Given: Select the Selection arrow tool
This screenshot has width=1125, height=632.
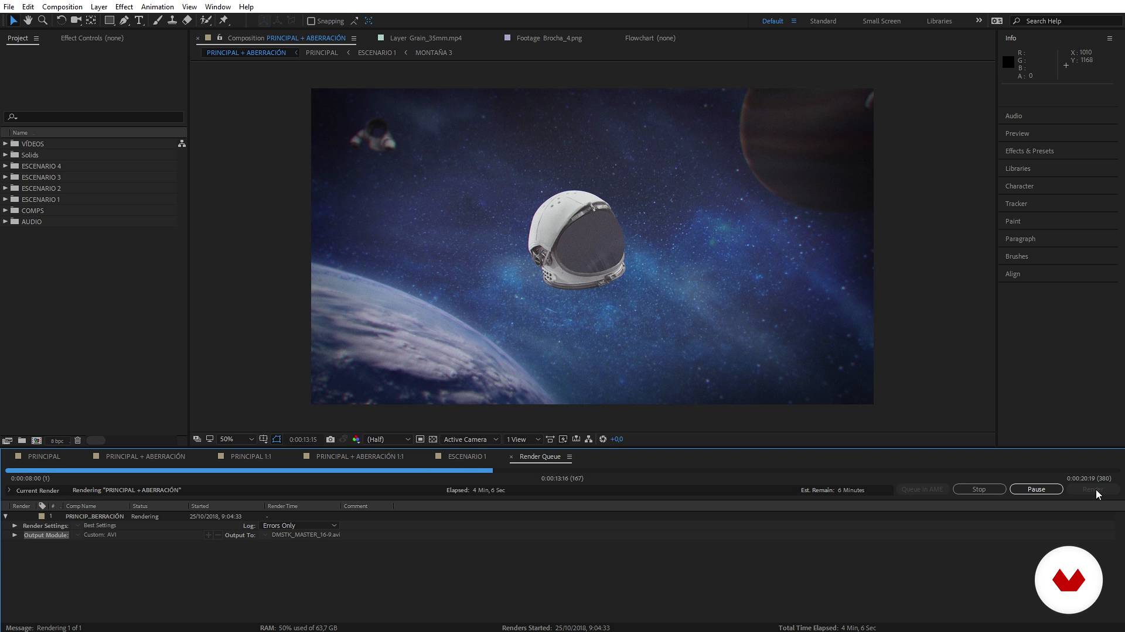Looking at the screenshot, I should click(13, 20).
